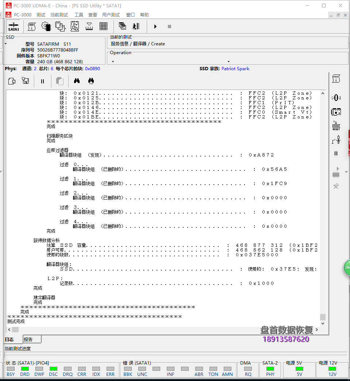The image size is (350, 381).
Task: Open the 测试 menu
Action: pyautogui.click(x=41, y=15)
